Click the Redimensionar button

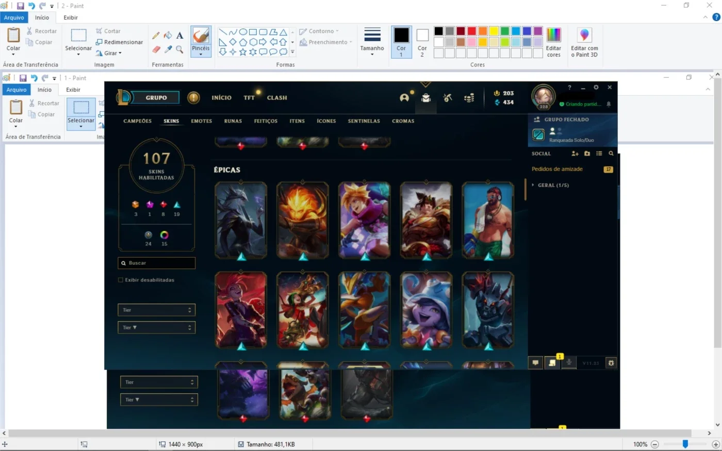[x=120, y=42]
